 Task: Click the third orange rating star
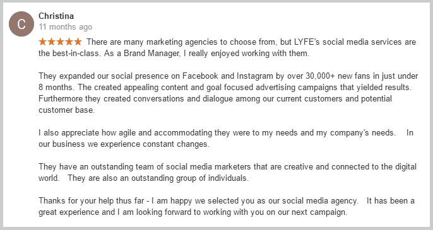[x=60, y=42]
